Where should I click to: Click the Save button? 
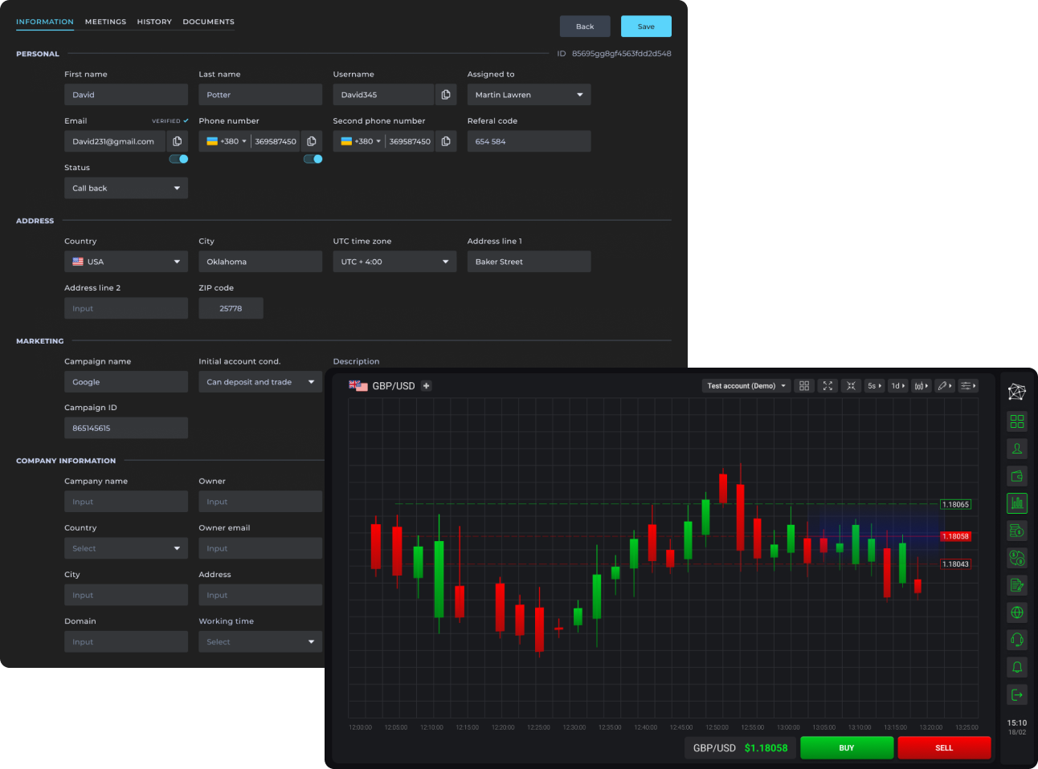[x=646, y=26]
